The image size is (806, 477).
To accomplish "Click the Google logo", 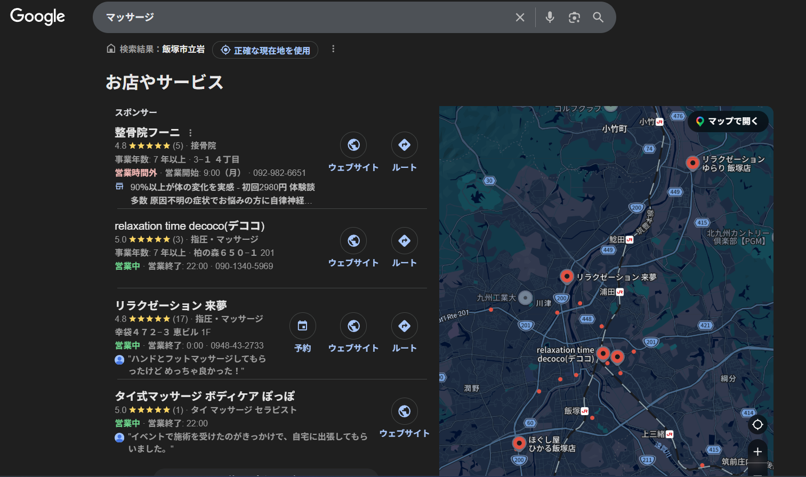I will (x=37, y=17).
